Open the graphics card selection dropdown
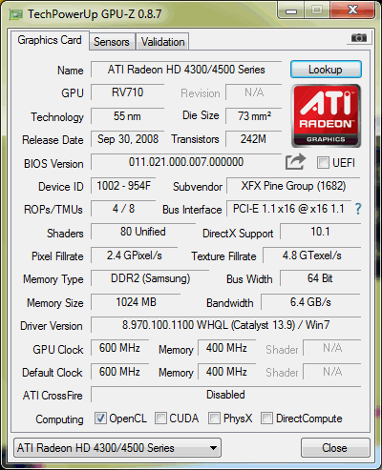This screenshot has width=382, height=470. click(x=117, y=448)
